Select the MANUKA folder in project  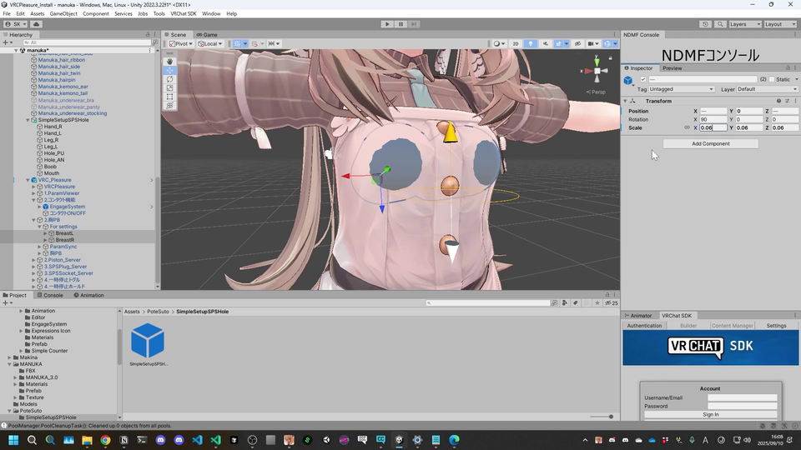pyautogui.click(x=31, y=364)
